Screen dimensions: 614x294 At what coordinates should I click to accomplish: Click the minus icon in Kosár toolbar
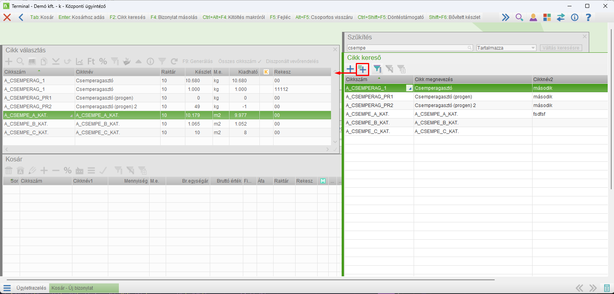56,170
